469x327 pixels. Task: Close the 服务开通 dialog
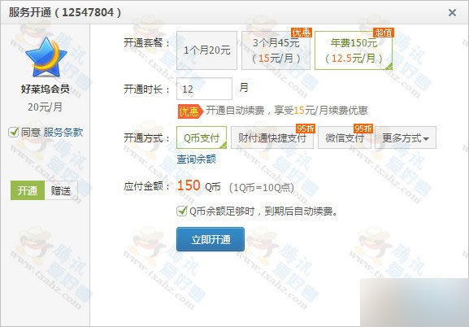coord(452,12)
